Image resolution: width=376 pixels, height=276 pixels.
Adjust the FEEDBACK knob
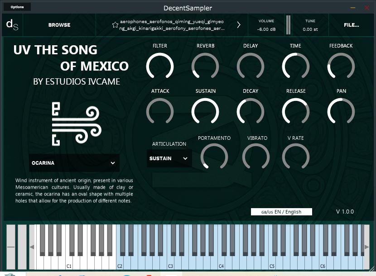pyautogui.click(x=341, y=67)
